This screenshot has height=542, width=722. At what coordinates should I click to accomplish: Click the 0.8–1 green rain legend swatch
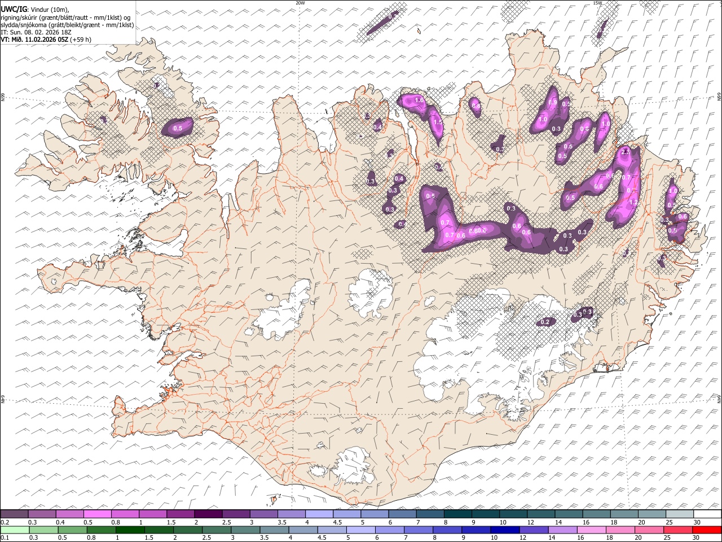pos(101,530)
